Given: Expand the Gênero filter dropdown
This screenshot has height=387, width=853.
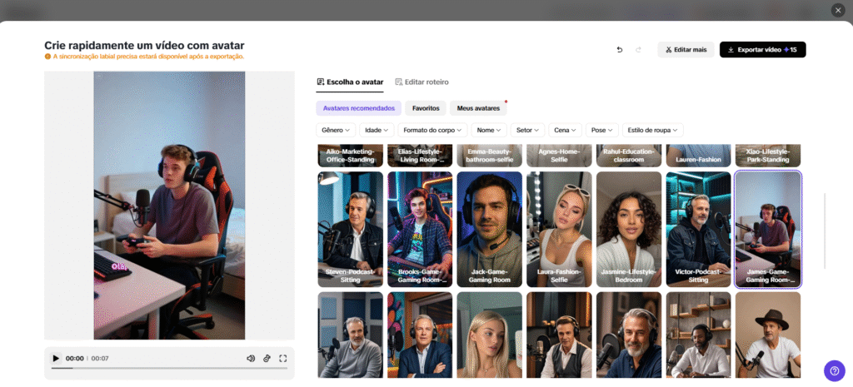Looking at the screenshot, I should [x=336, y=131].
